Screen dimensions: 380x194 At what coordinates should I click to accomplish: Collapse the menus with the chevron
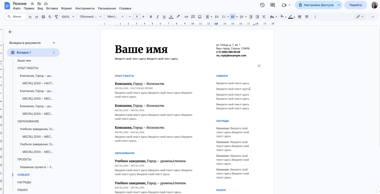(373, 16)
